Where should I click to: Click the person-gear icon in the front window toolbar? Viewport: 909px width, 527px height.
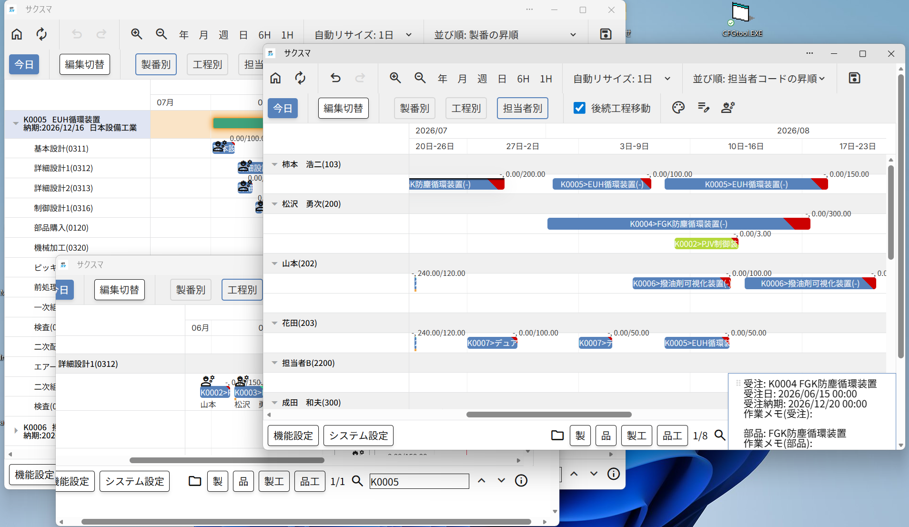point(728,108)
